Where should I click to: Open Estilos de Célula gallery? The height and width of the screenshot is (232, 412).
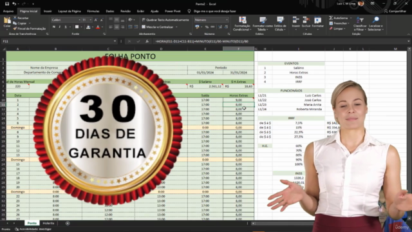click(280, 24)
